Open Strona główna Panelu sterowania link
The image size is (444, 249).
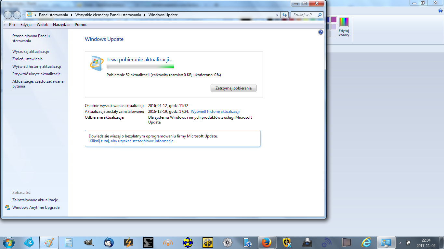tap(31, 38)
